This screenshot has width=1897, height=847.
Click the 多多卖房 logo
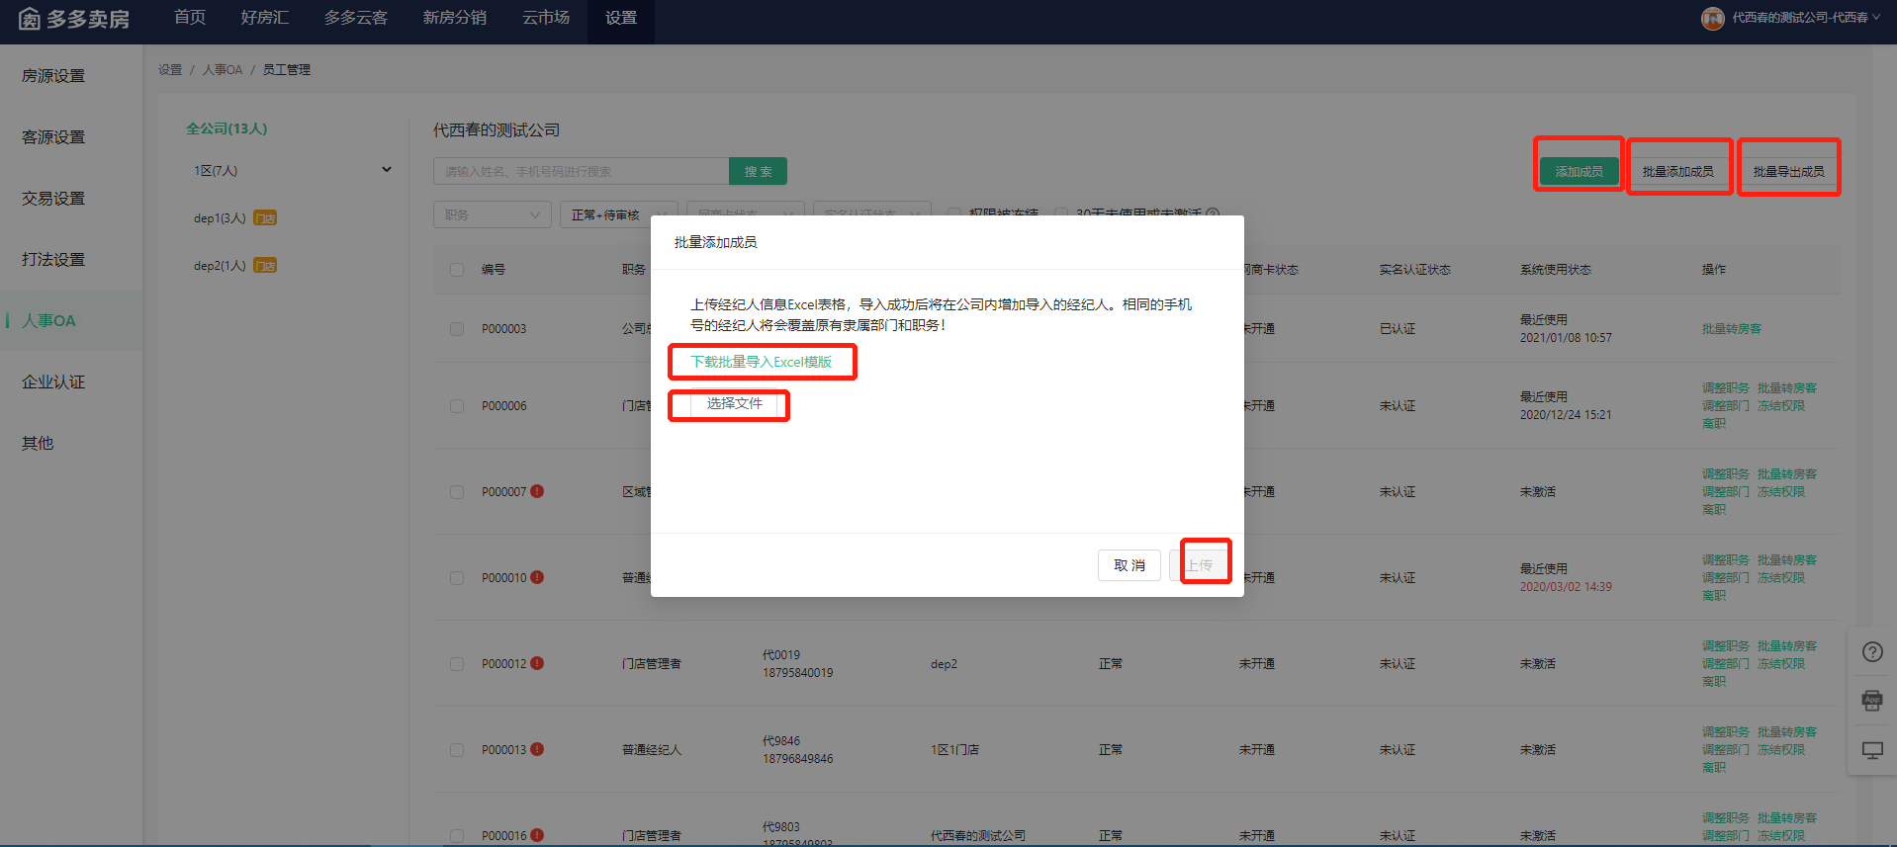click(74, 19)
